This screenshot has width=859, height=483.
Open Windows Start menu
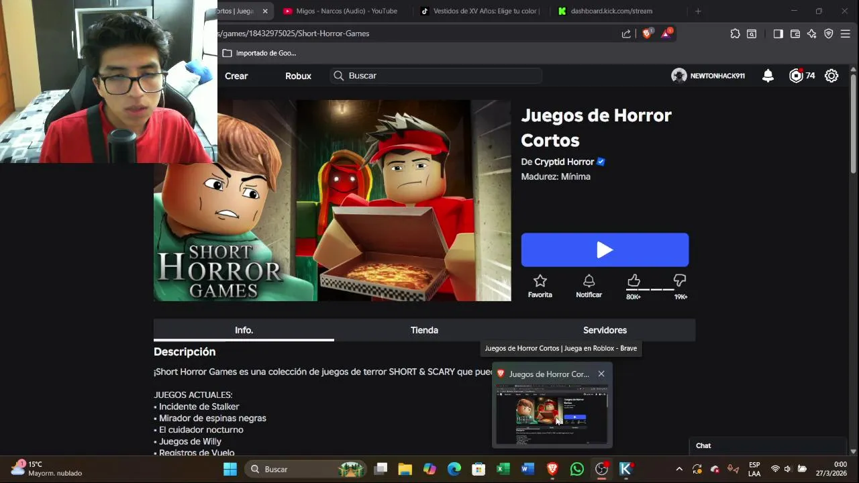(x=230, y=469)
